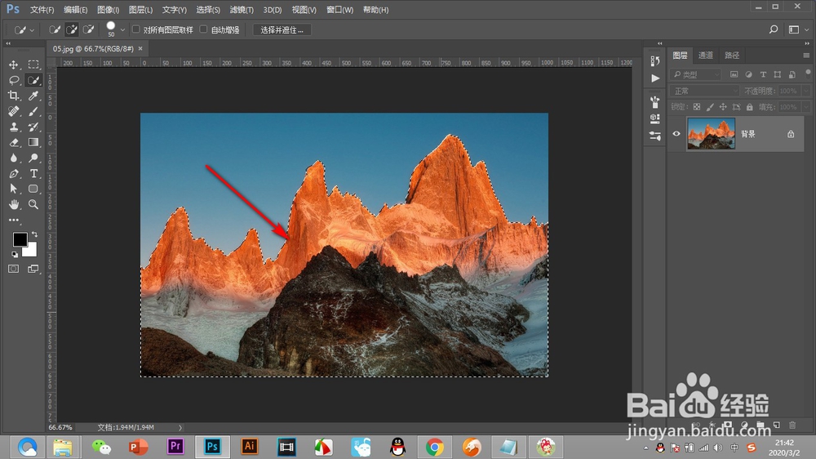The width and height of the screenshot is (816, 459).
Task: Select the Lasso tool
Action: tap(14, 80)
